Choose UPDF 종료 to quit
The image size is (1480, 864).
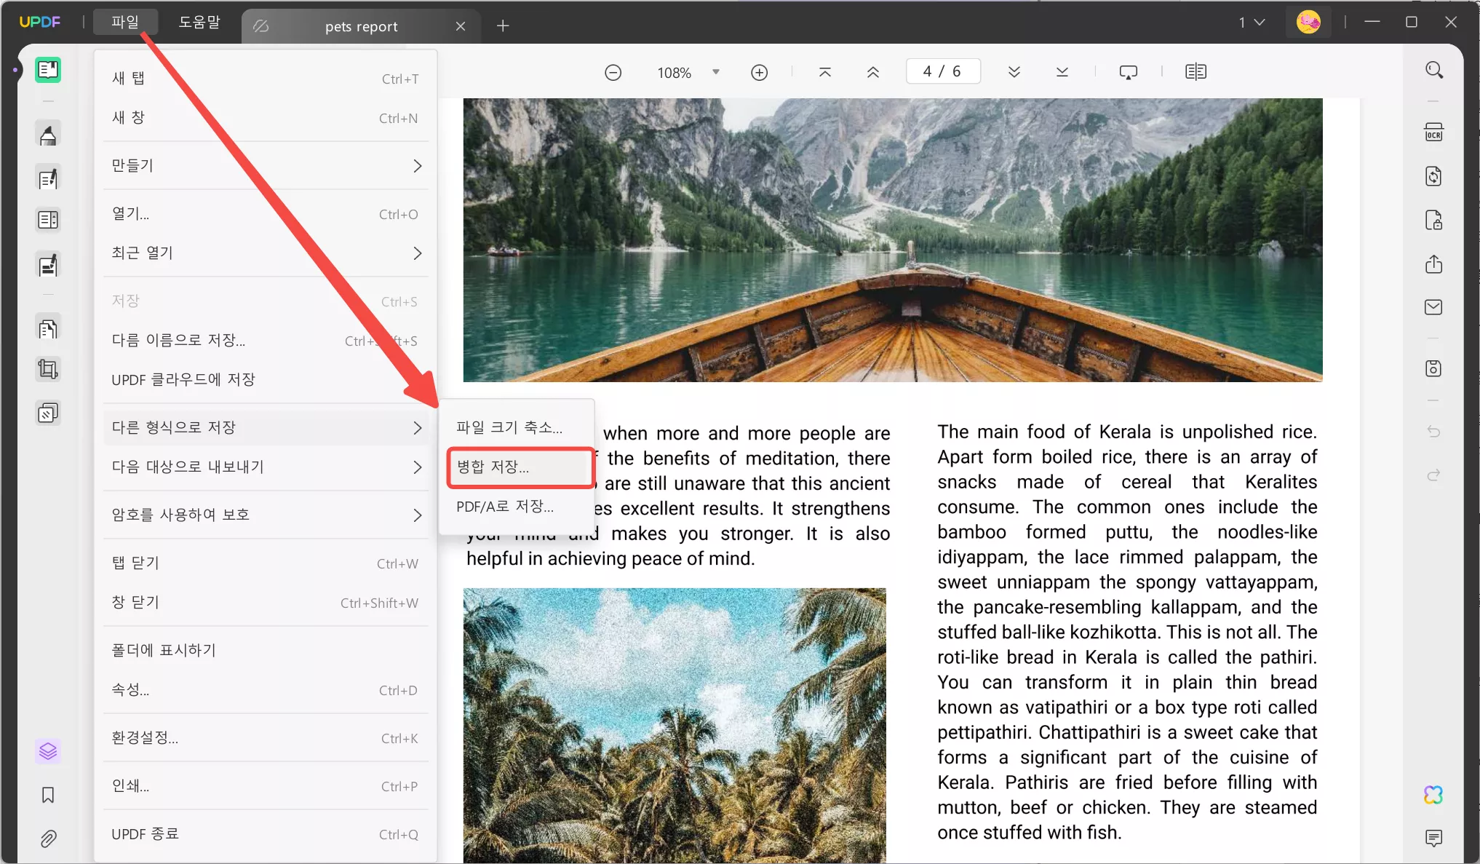266,834
